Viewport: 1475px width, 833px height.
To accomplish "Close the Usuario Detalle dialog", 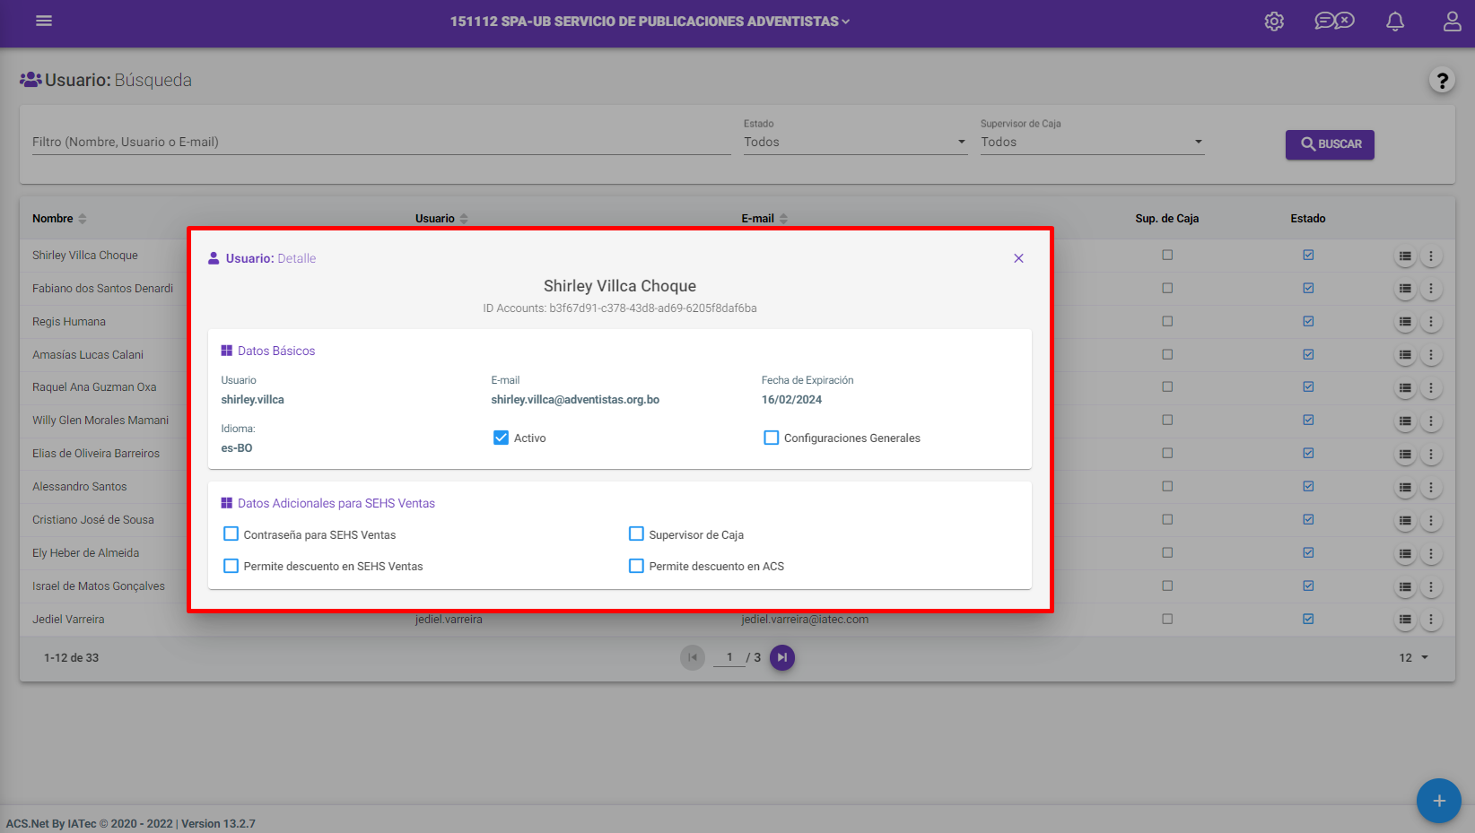I will coord(1018,258).
